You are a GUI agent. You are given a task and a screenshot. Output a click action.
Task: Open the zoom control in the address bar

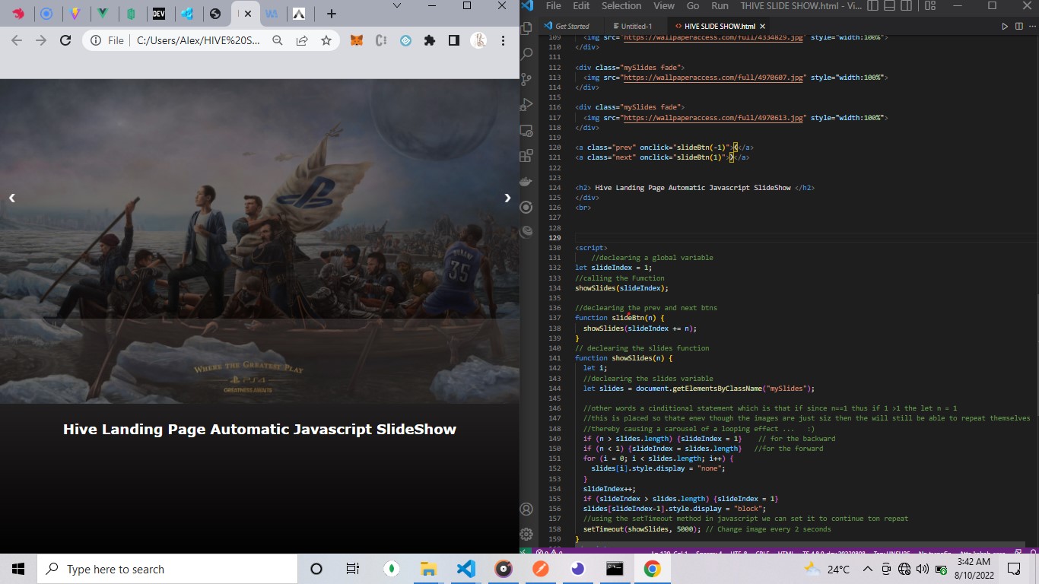click(278, 40)
